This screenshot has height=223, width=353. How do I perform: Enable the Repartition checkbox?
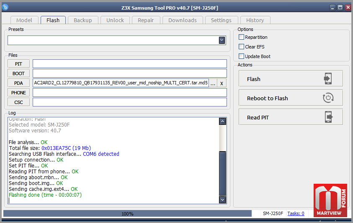pyautogui.click(x=241, y=37)
